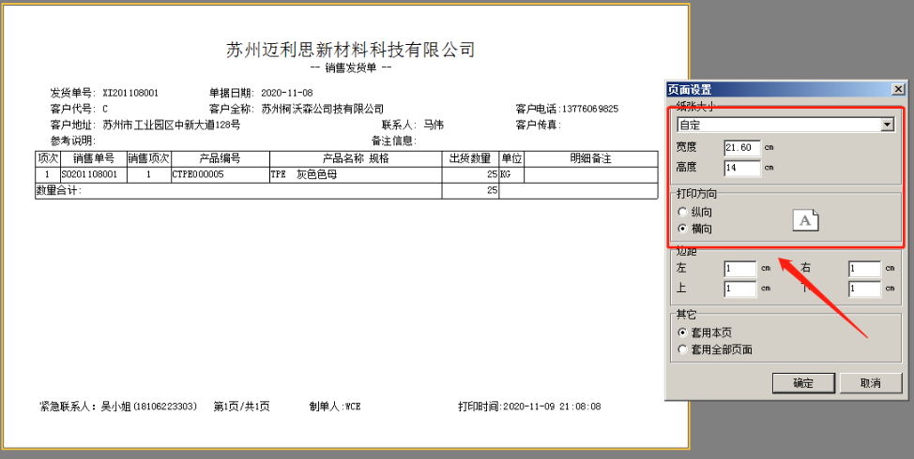Select 横向 landscape orientation

pos(682,228)
